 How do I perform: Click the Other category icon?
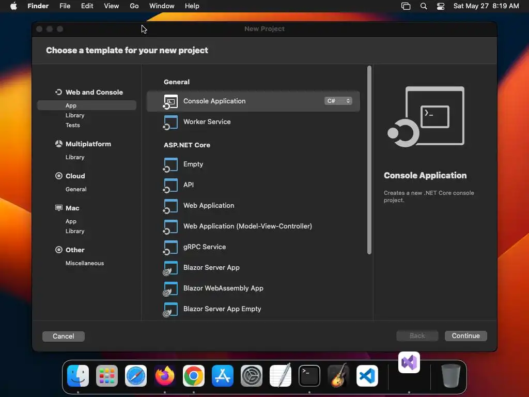pos(59,250)
